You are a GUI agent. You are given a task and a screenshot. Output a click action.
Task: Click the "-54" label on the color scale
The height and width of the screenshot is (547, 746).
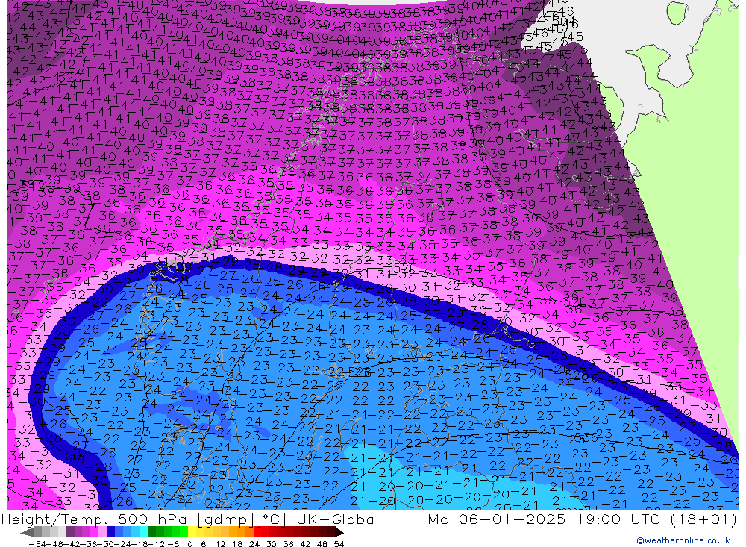coord(37,543)
